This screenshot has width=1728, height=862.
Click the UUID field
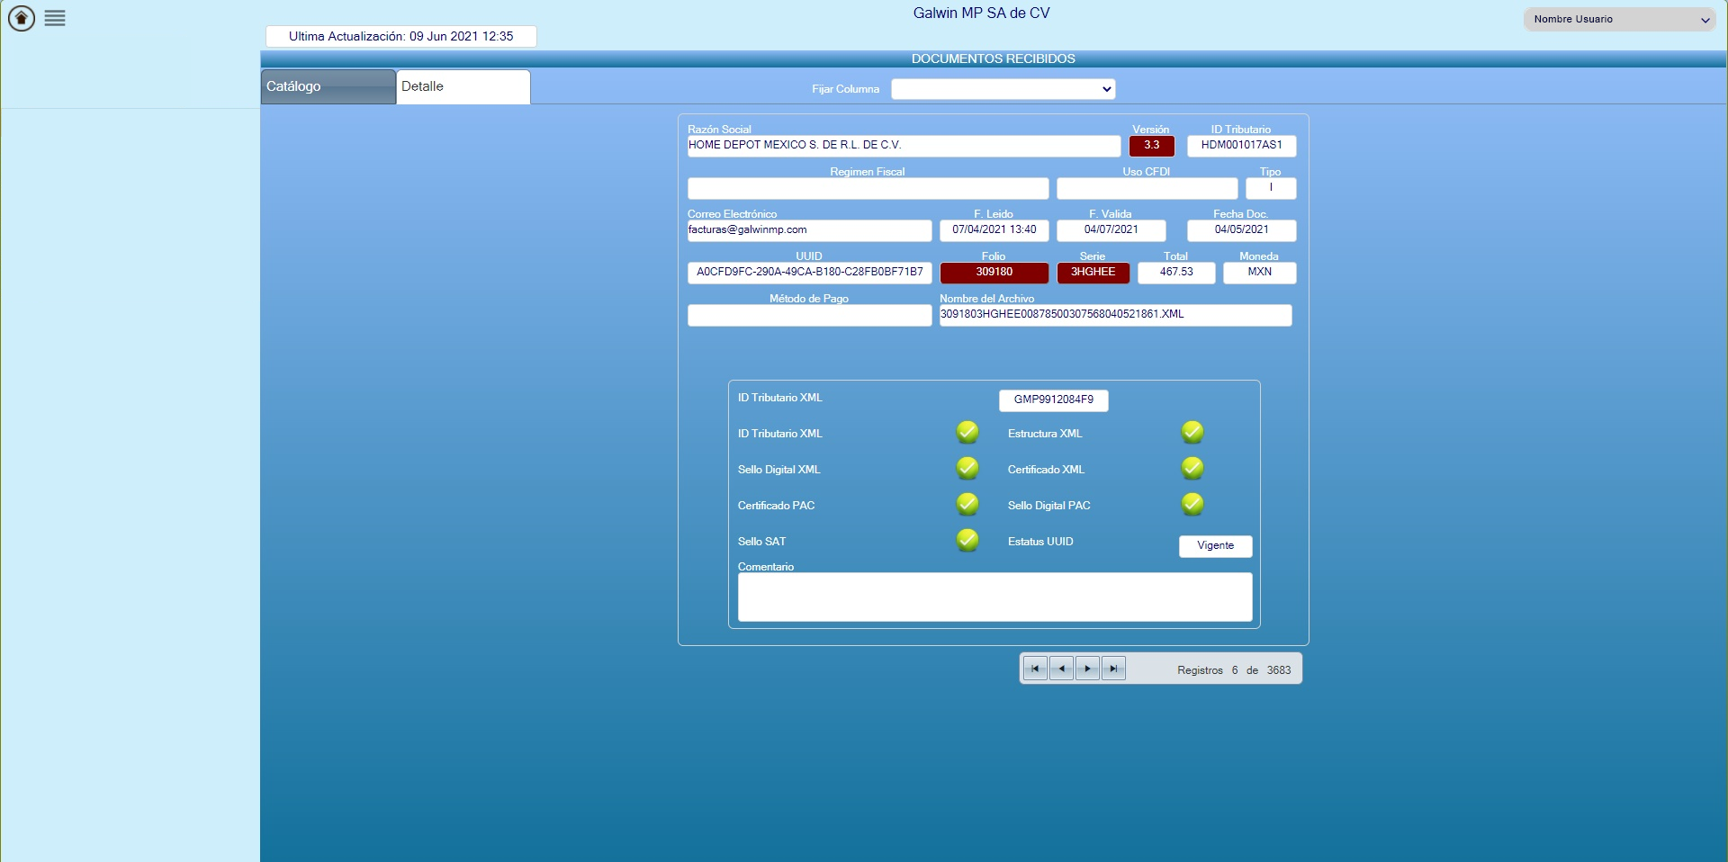809,273
